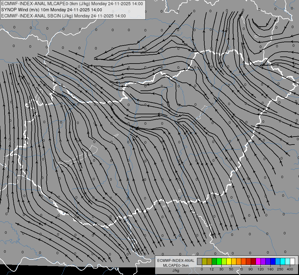The width and height of the screenshot is (299, 275).
Task: Choose the orange swatch left of 70 tick
Action: coord(239,262)
